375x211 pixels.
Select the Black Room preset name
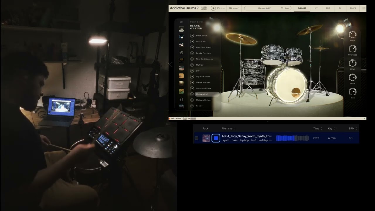(202, 35)
